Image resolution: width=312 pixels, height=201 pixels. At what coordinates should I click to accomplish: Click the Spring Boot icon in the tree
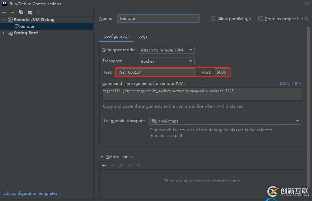click(10, 33)
